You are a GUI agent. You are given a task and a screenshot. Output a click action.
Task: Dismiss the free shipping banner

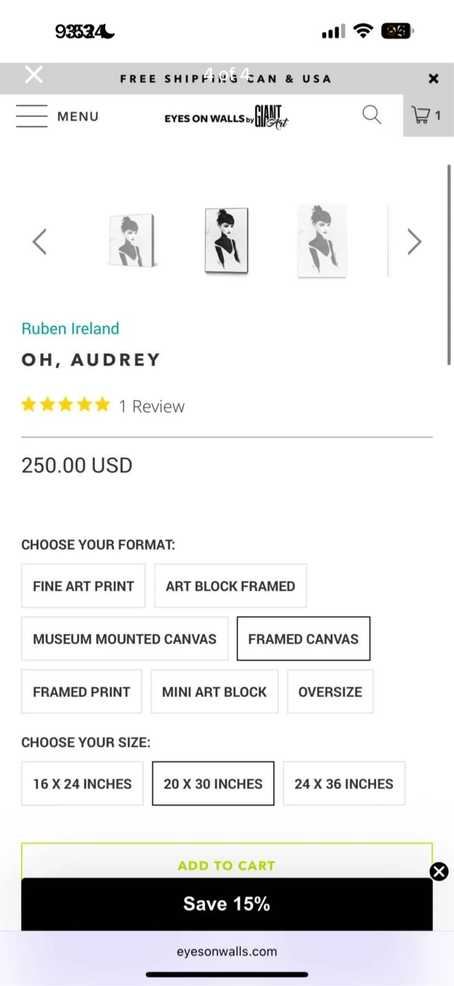coord(433,79)
